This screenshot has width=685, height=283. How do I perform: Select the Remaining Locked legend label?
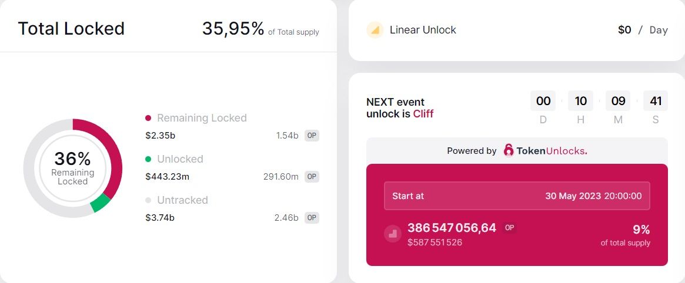click(x=202, y=118)
